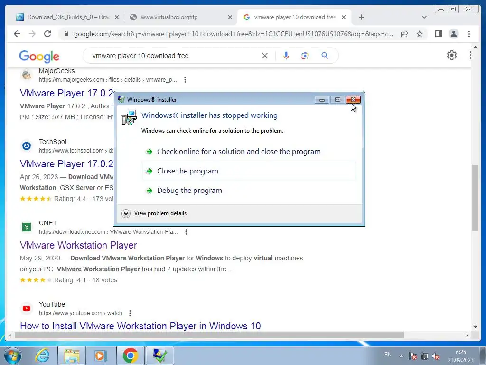This screenshot has height=365, width=486.
Task: Close the www.virtualbox.orgfitp tab
Action: pos(230,18)
